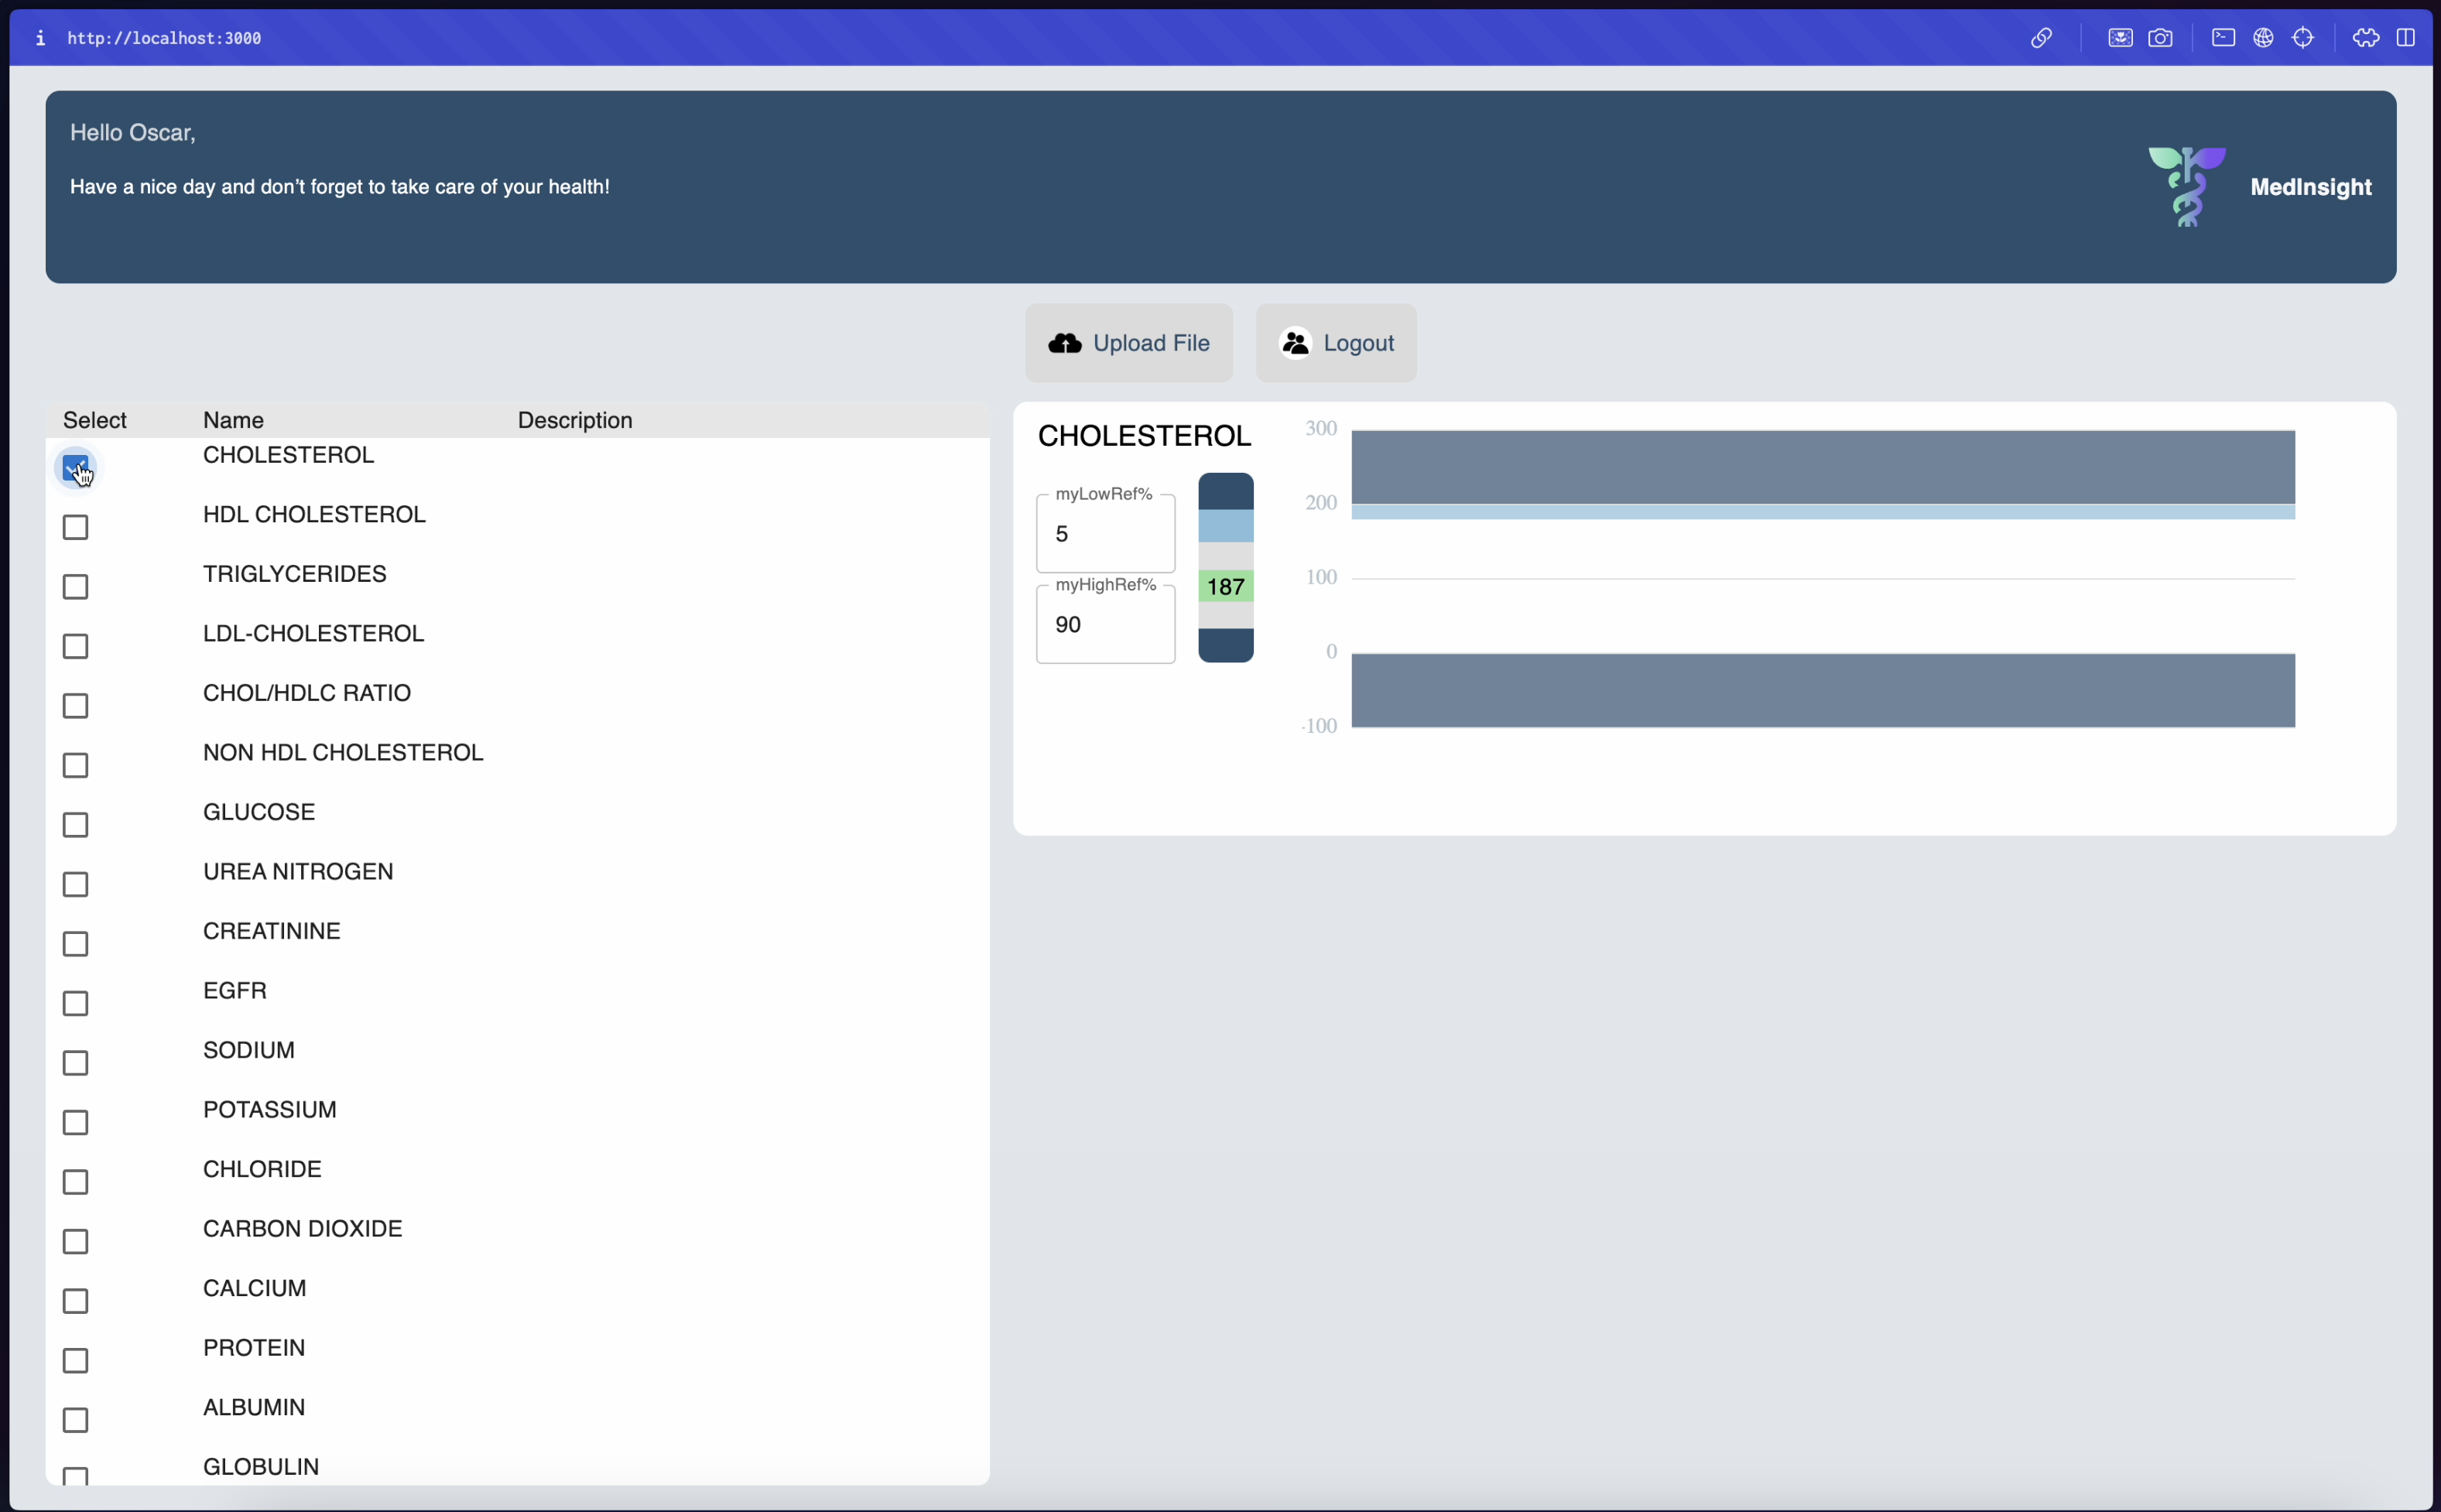Uncheck the CHOLESTEROL checkbox

pyautogui.click(x=75, y=467)
